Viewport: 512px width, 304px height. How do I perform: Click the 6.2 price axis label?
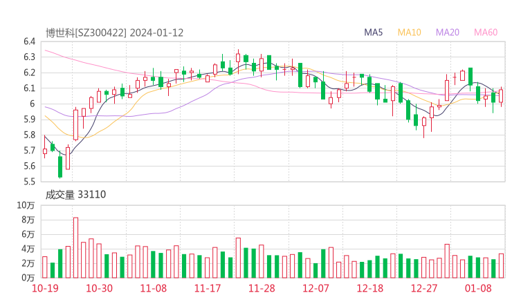pyautogui.click(x=29, y=73)
